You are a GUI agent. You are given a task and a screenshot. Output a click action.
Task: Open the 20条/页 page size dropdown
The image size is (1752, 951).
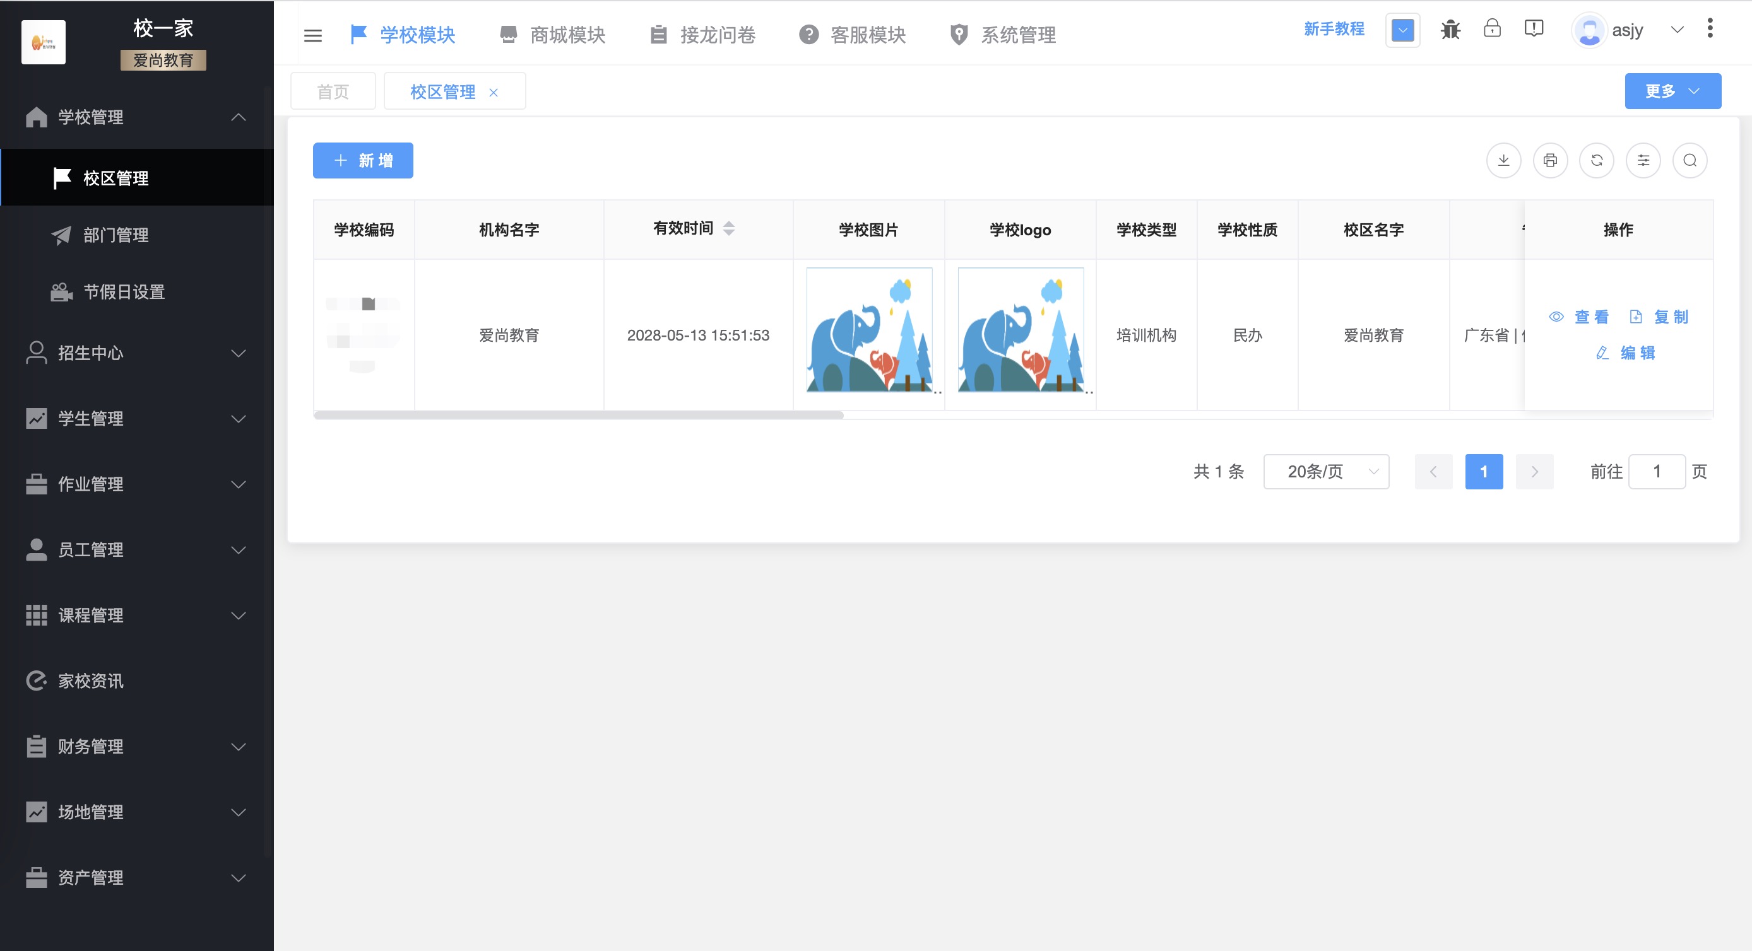[1325, 471]
